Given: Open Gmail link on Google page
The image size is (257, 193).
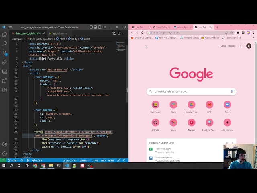Looking at the screenshot, I should 223,46.
